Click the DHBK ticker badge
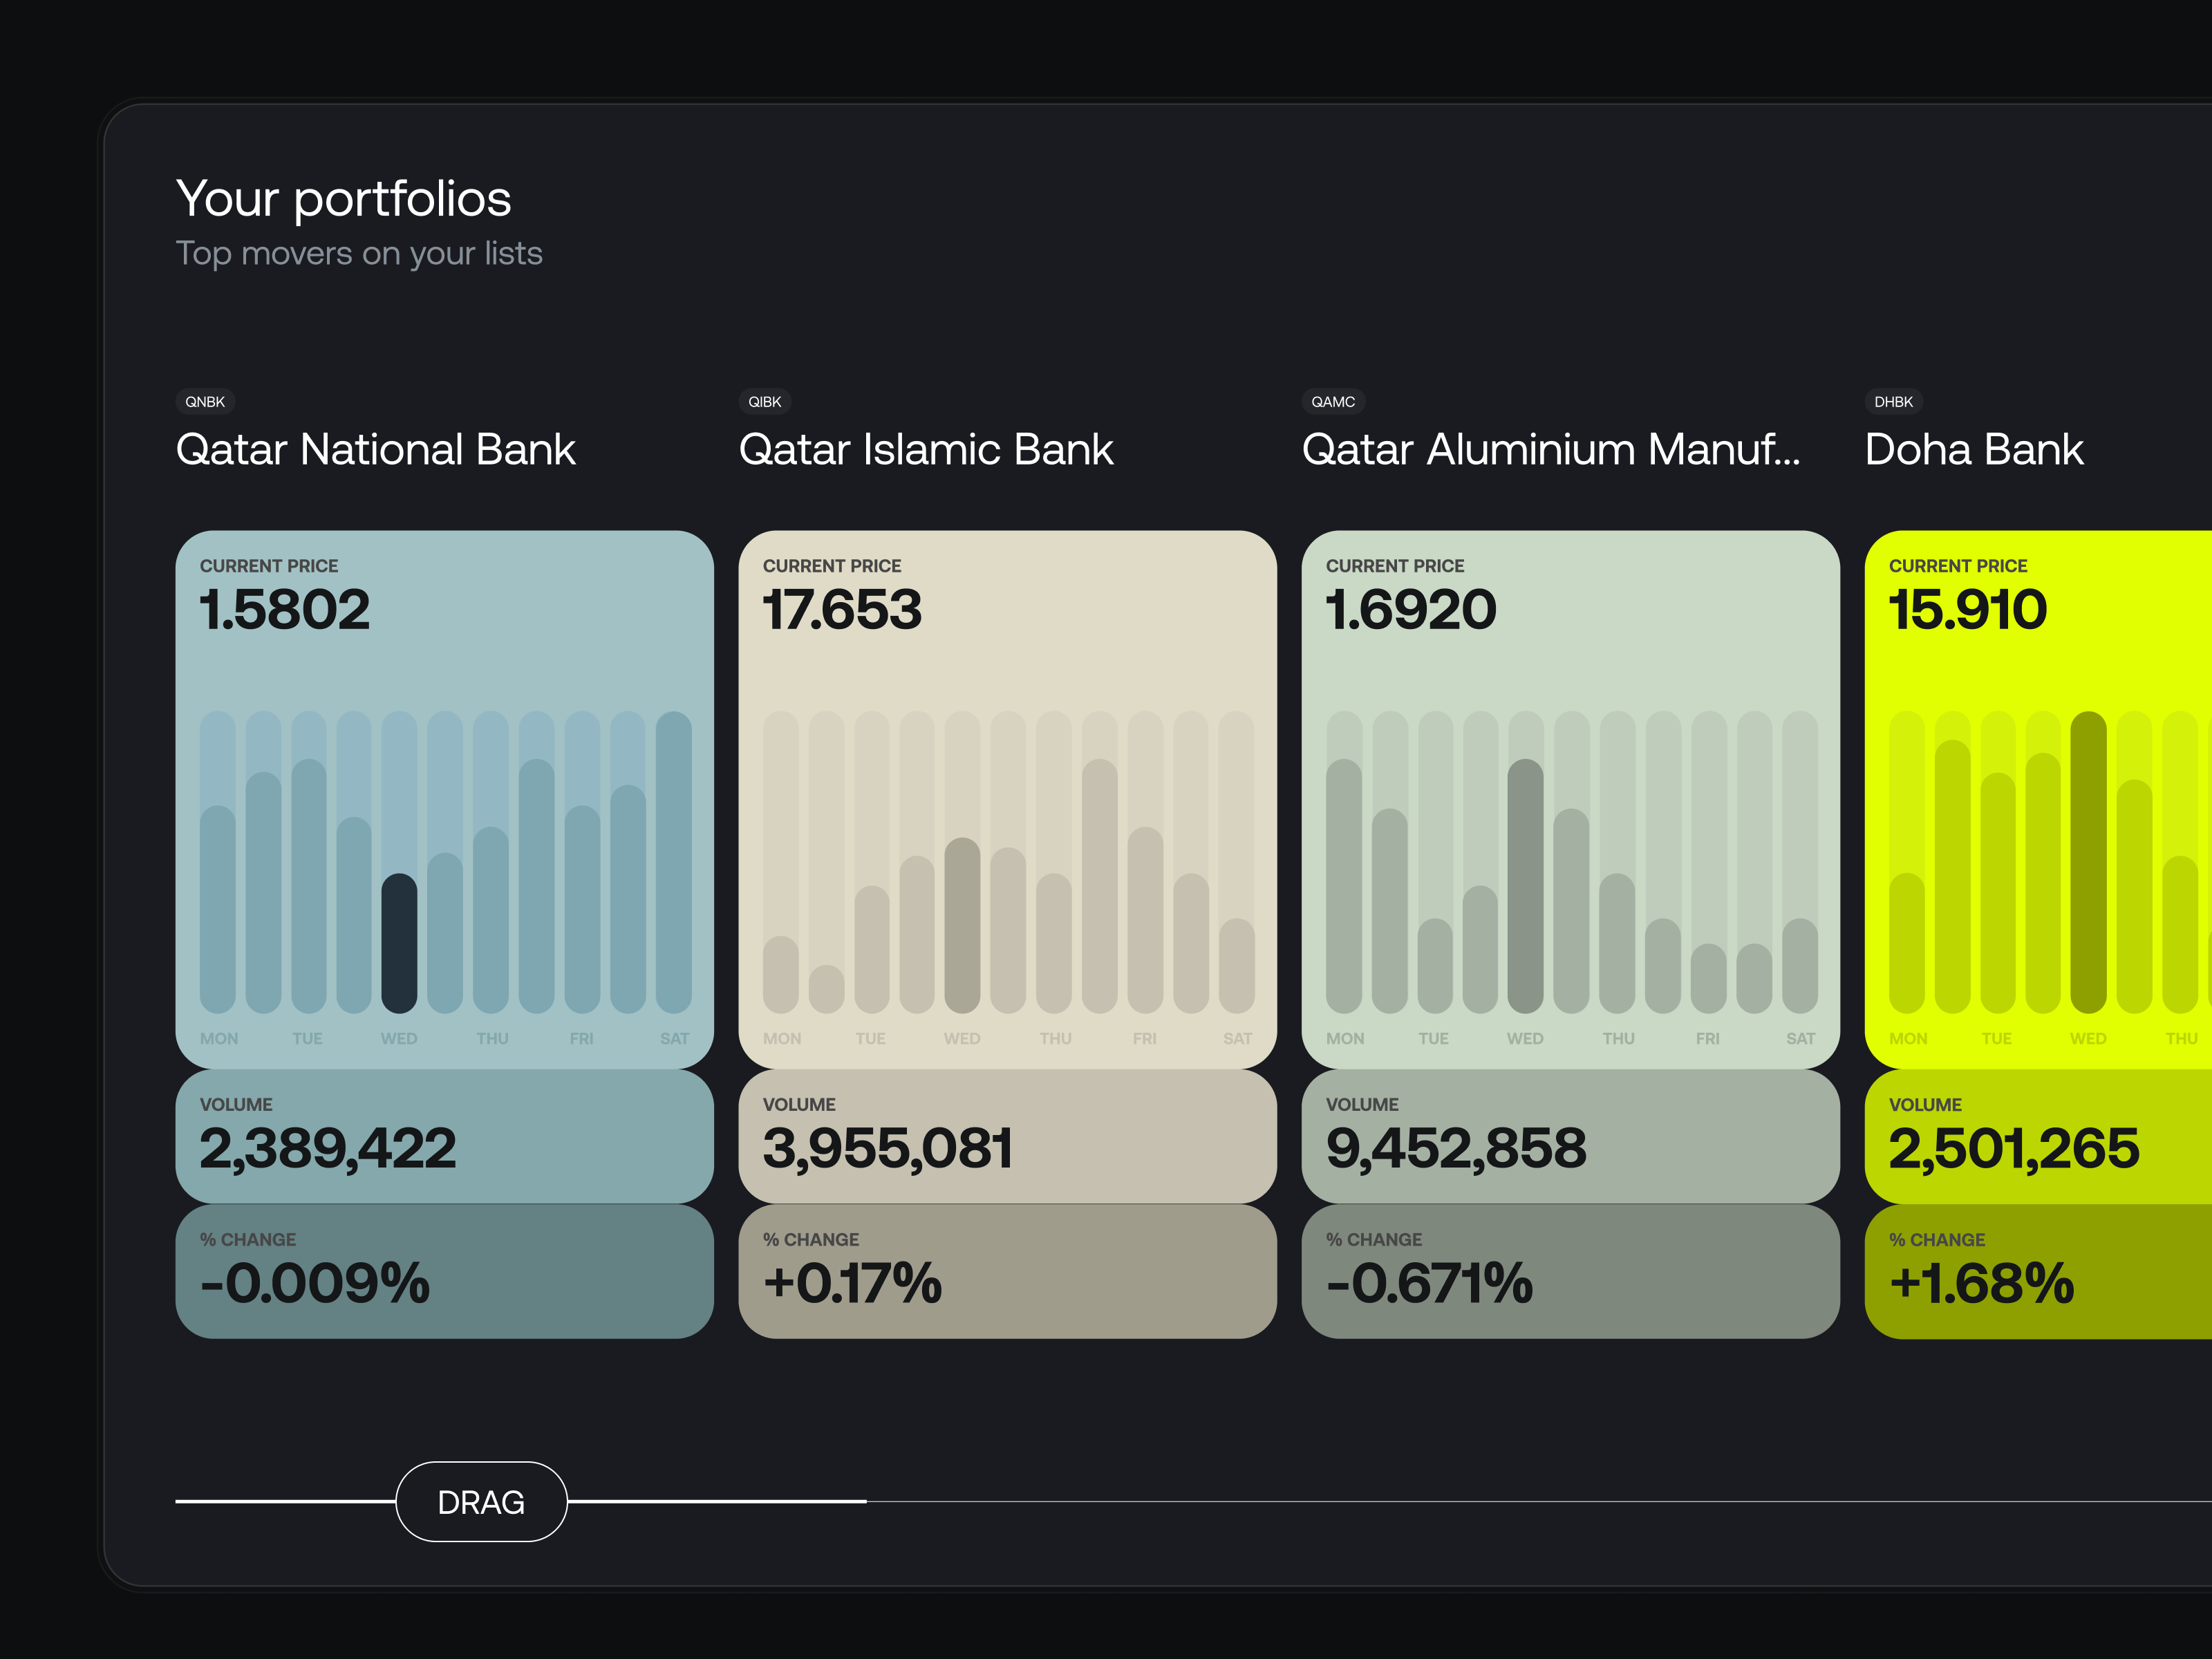Image resolution: width=2212 pixels, height=1659 pixels. coord(1894,401)
